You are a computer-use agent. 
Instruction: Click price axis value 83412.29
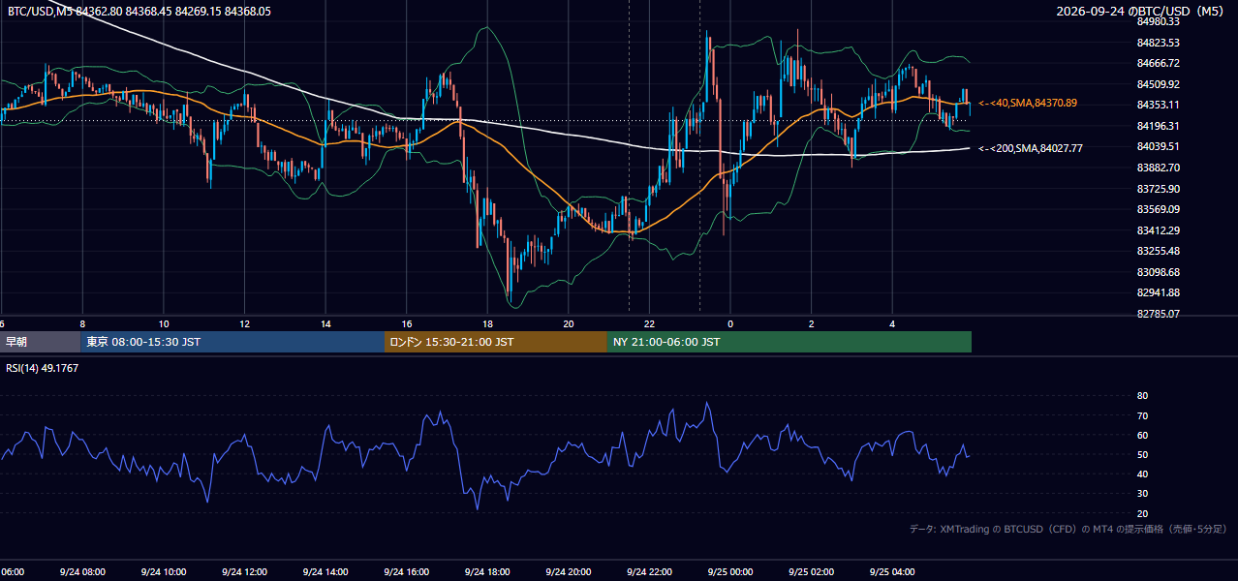[1159, 230]
